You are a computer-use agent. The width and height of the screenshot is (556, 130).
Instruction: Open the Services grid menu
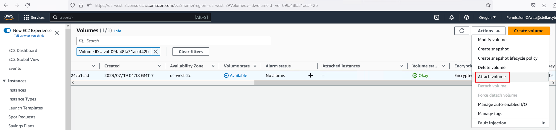tap(34, 17)
